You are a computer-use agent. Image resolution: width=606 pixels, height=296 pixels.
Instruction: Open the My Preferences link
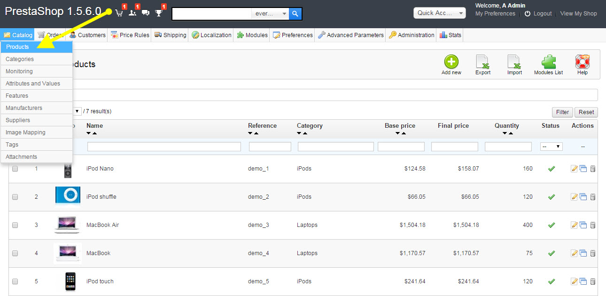pos(495,14)
